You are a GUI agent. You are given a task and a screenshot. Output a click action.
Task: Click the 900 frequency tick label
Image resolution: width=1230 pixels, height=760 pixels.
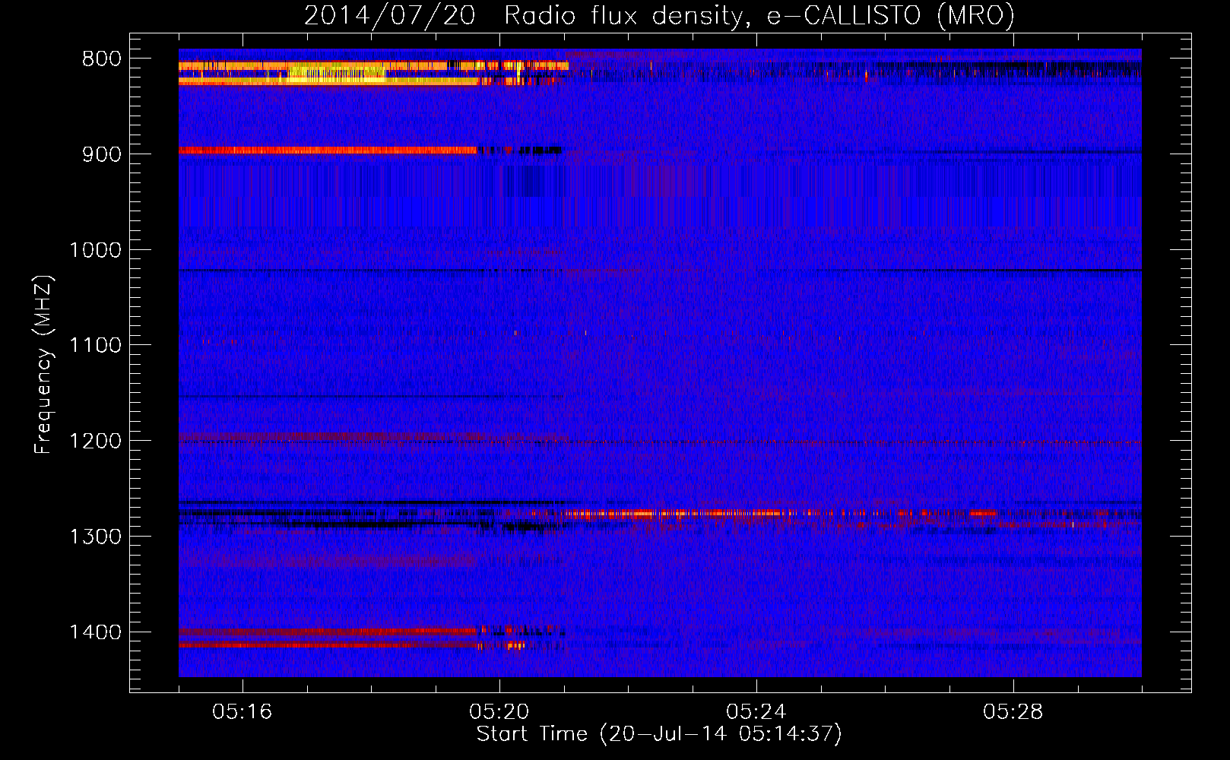(x=101, y=154)
